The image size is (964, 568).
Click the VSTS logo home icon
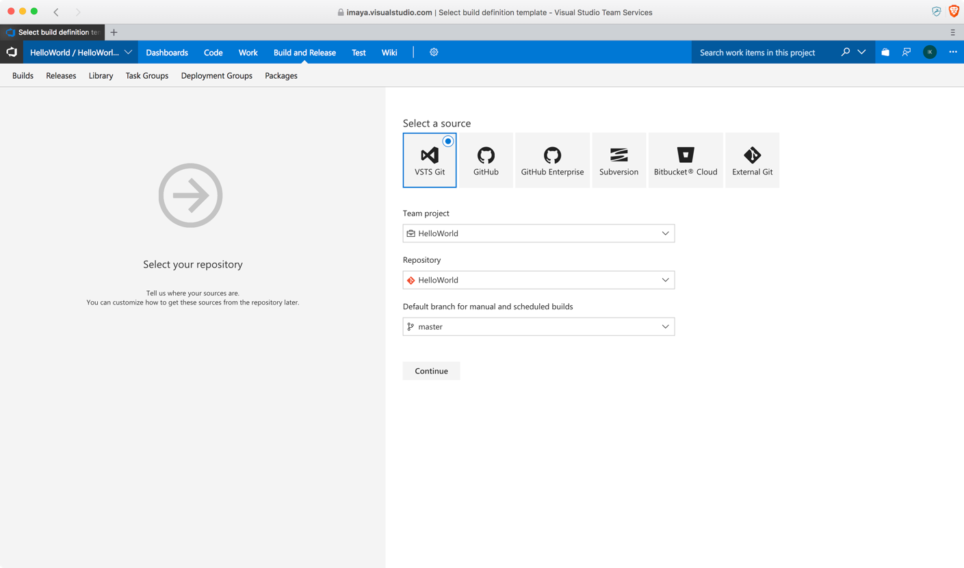(12, 52)
